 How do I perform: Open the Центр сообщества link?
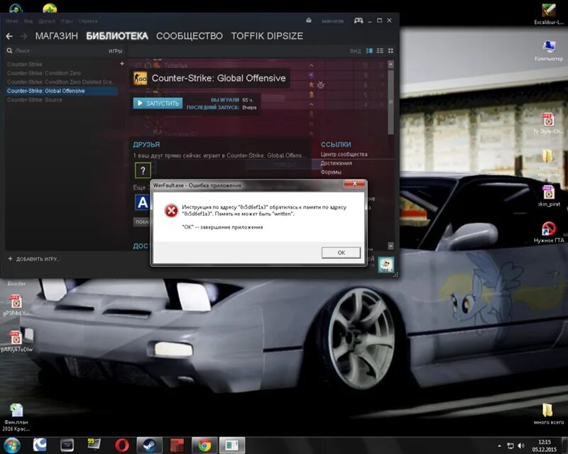(344, 154)
